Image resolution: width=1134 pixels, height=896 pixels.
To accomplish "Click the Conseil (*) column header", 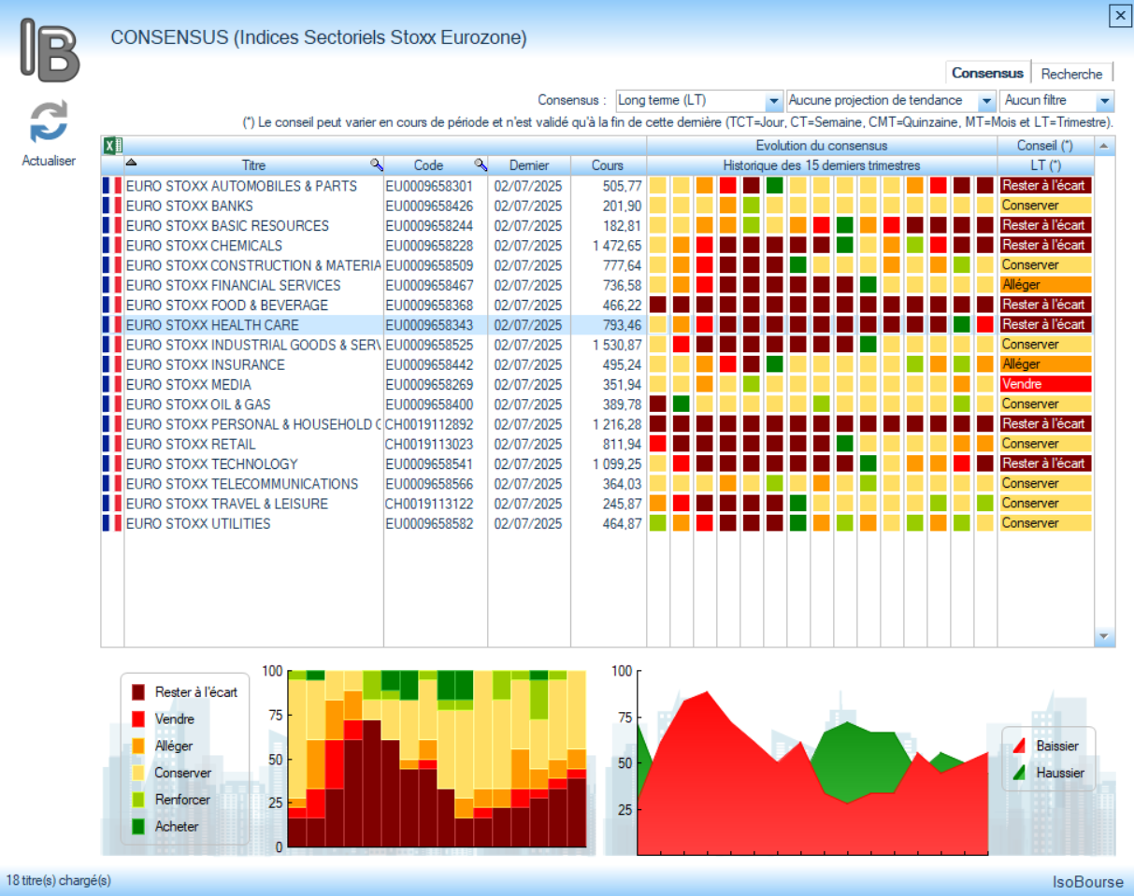I will [1045, 146].
